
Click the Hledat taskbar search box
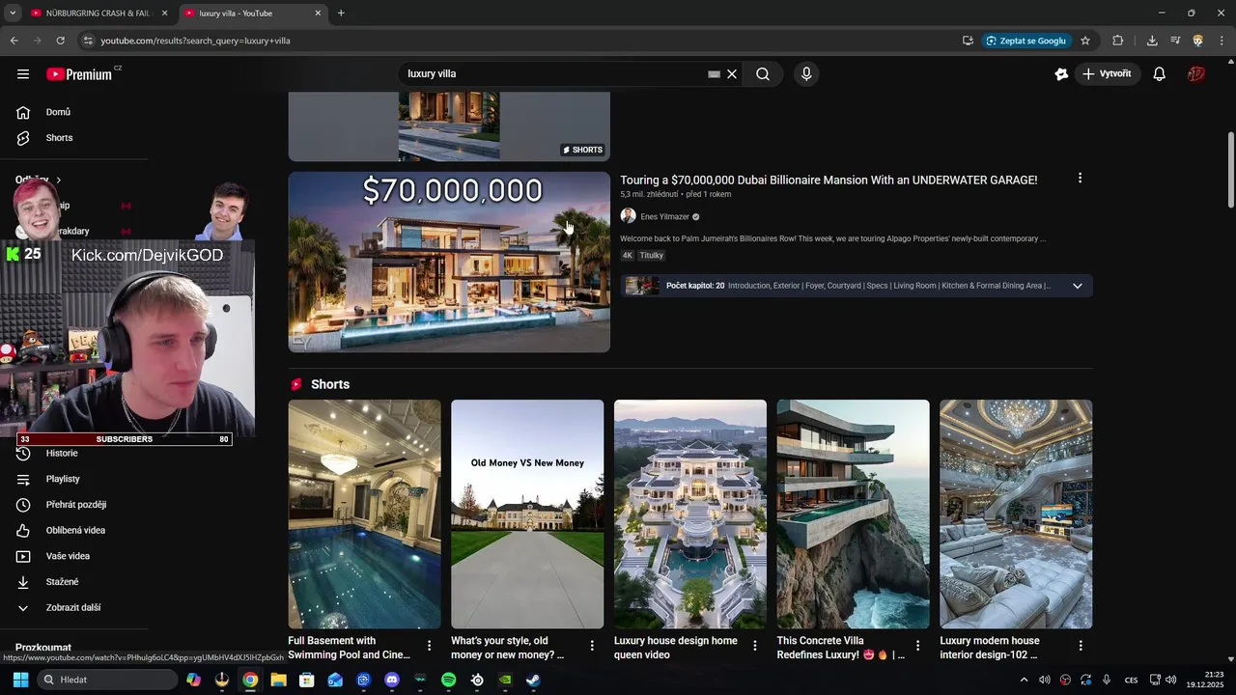pyautogui.click(x=107, y=680)
